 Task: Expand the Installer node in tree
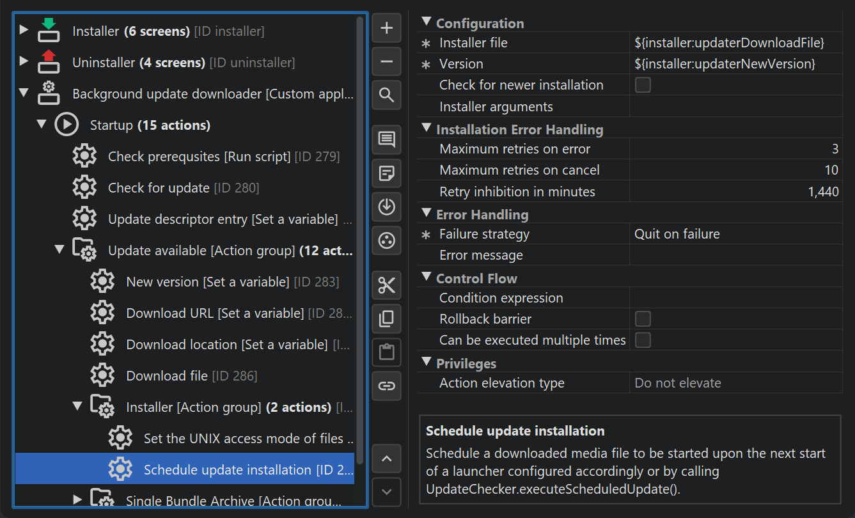[x=24, y=30]
